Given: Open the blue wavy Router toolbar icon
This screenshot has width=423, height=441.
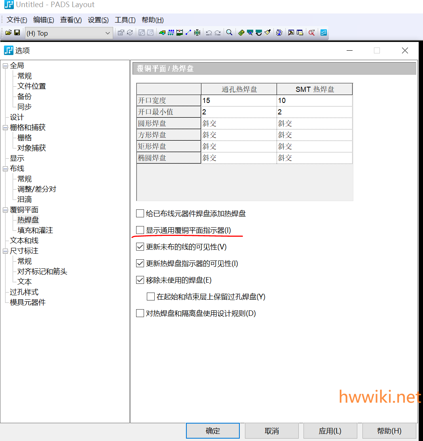Looking at the screenshot, I should pos(171,32).
